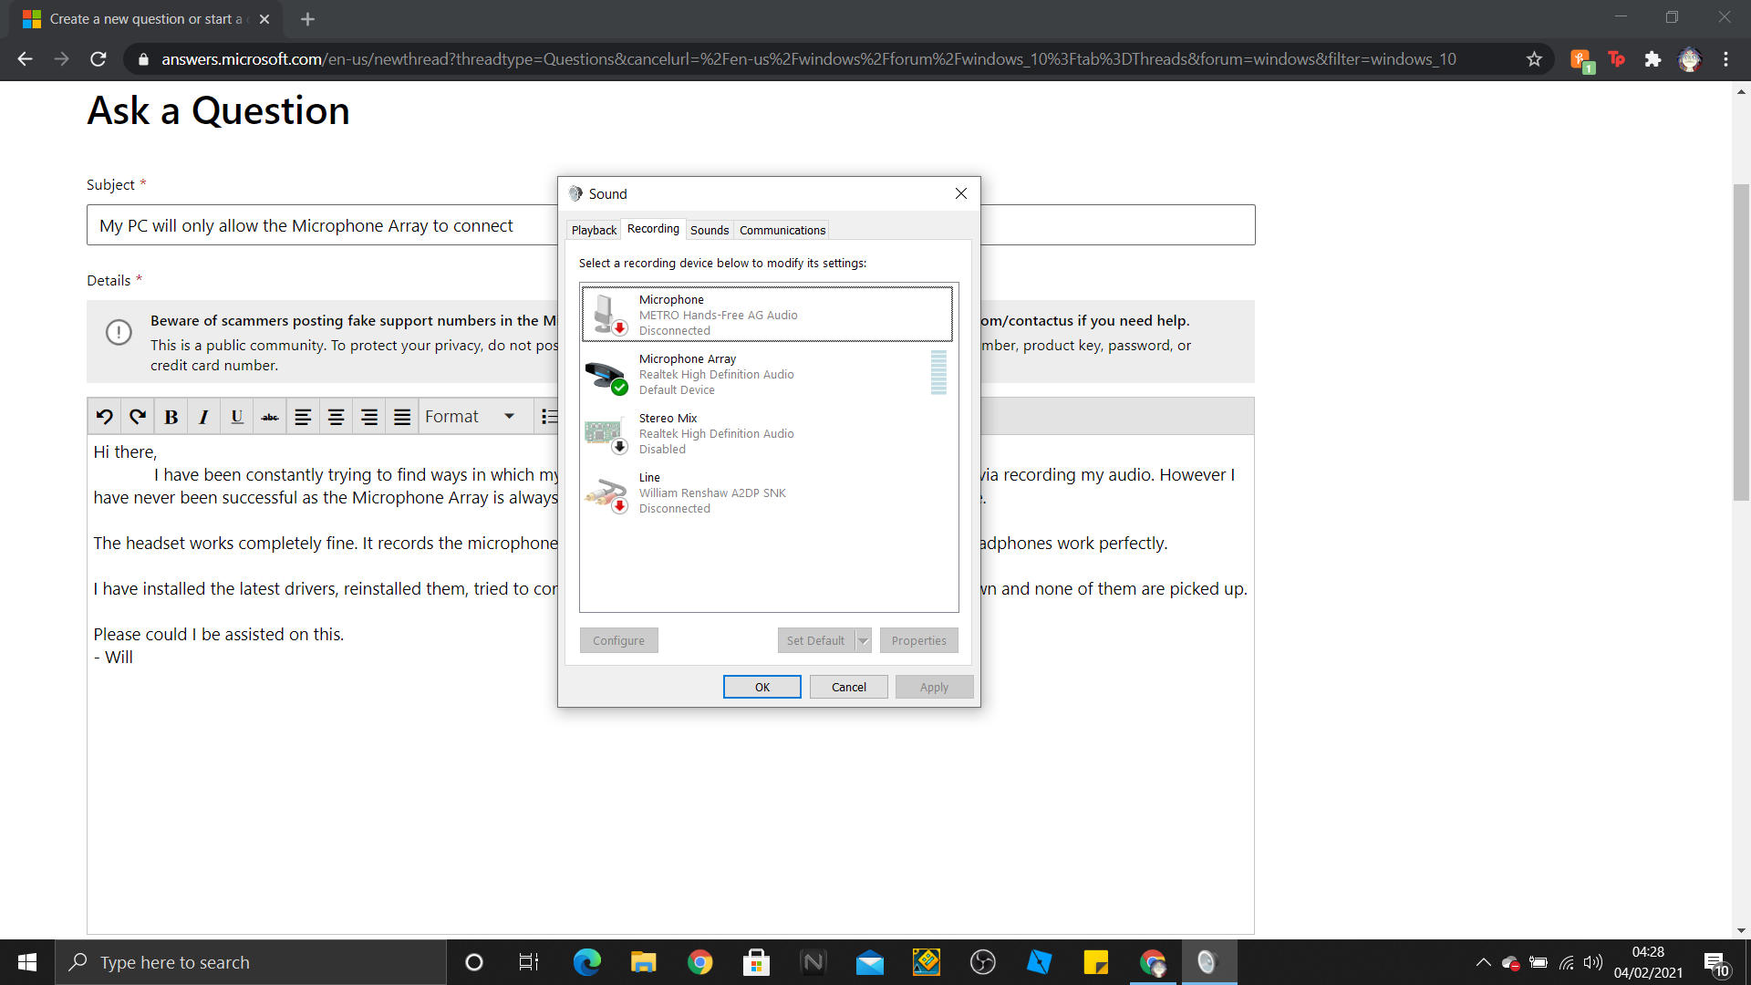Click Apply in Sound dialog
This screenshot has width=1751, height=985.
(934, 687)
